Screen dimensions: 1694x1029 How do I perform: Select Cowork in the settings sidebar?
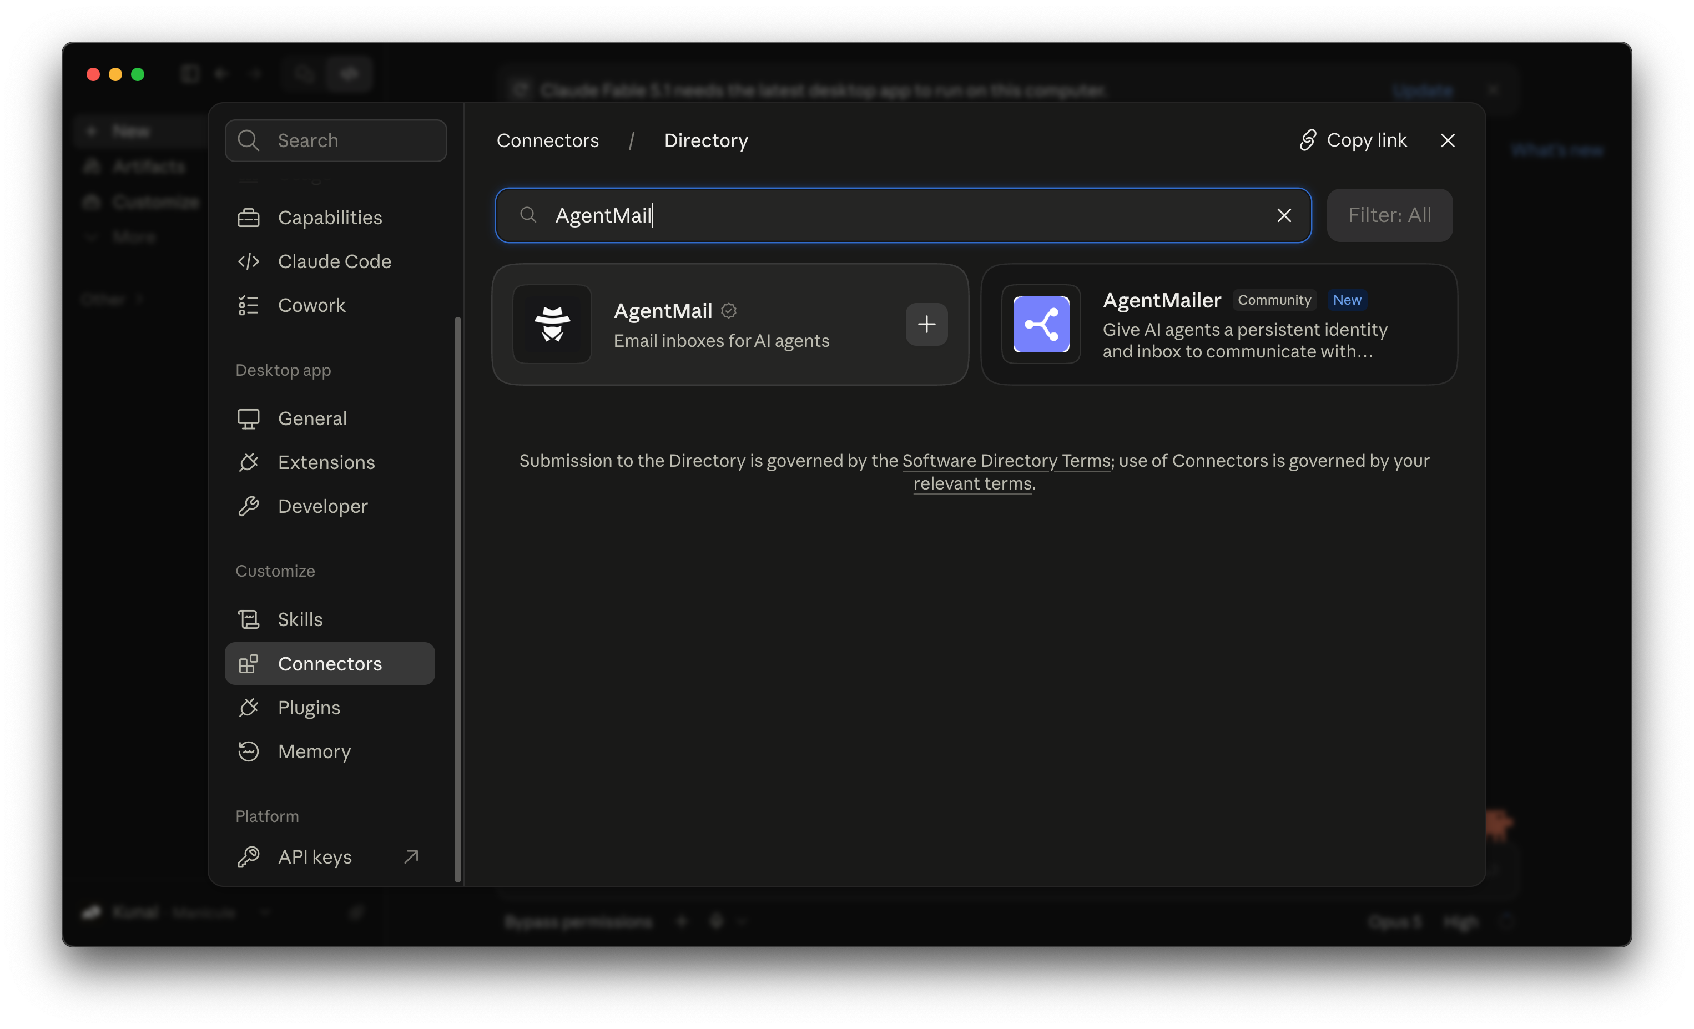click(330, 305)
